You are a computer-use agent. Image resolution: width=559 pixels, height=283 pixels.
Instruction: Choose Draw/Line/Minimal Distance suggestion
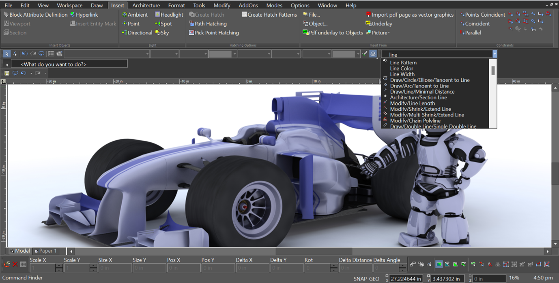pyautogui.click(x=422, y=92)
